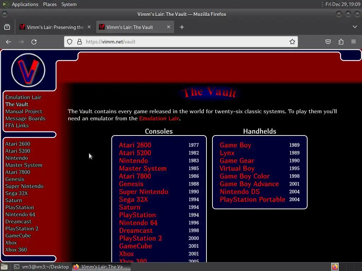Image resolution: width=362 pixels, height=271 pixels.
Task: Open Virtual Boy in the Handhelds list
Action: click(x=237, y=168)
